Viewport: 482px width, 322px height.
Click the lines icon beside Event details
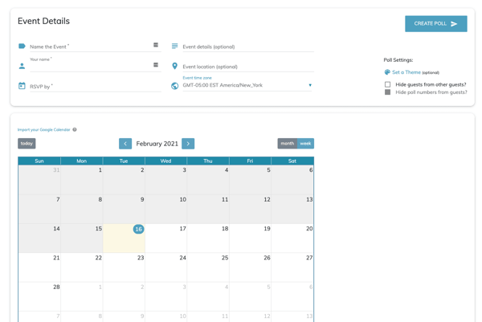174,46
